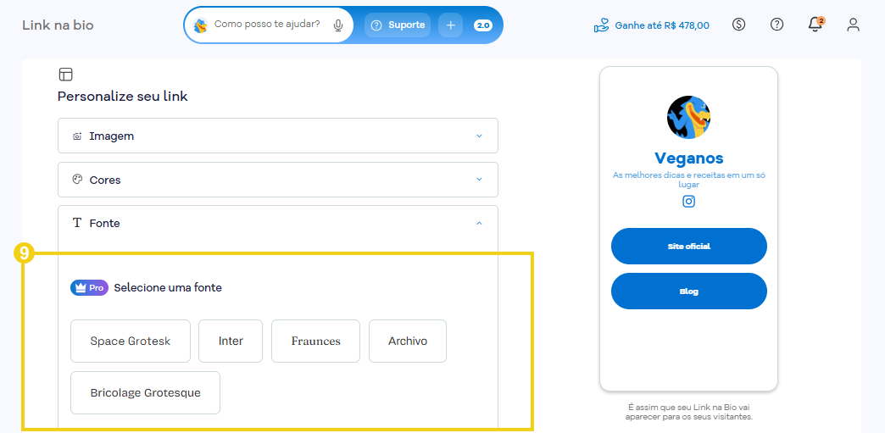Click the Ganhe até R$ 478,00 link

[x=662, y=25]
